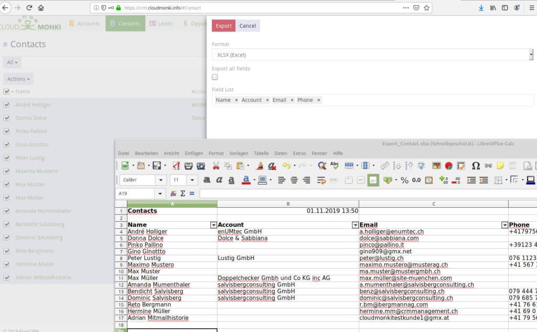Open the Bearbeiten menu in Calc
Image resolution: width=537 pixels, height=332 pixels.
147,153
